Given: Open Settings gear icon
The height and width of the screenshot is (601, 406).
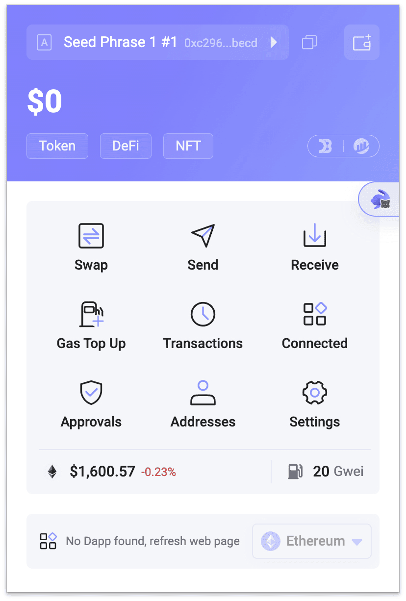Looking at the screenshot, I should [x=315, y=393].
